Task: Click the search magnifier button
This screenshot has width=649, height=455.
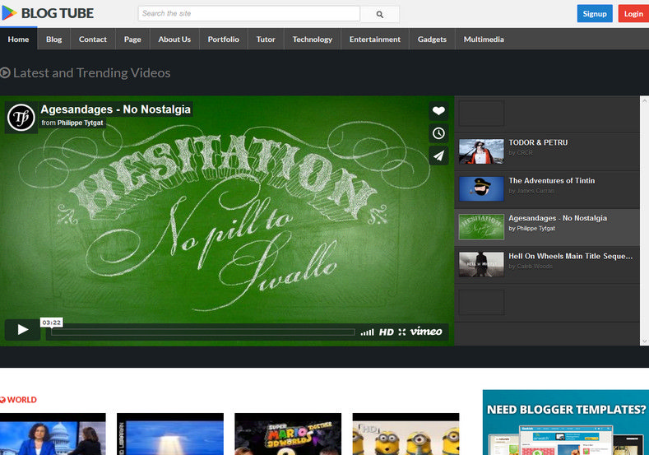Action: [379, 15]
